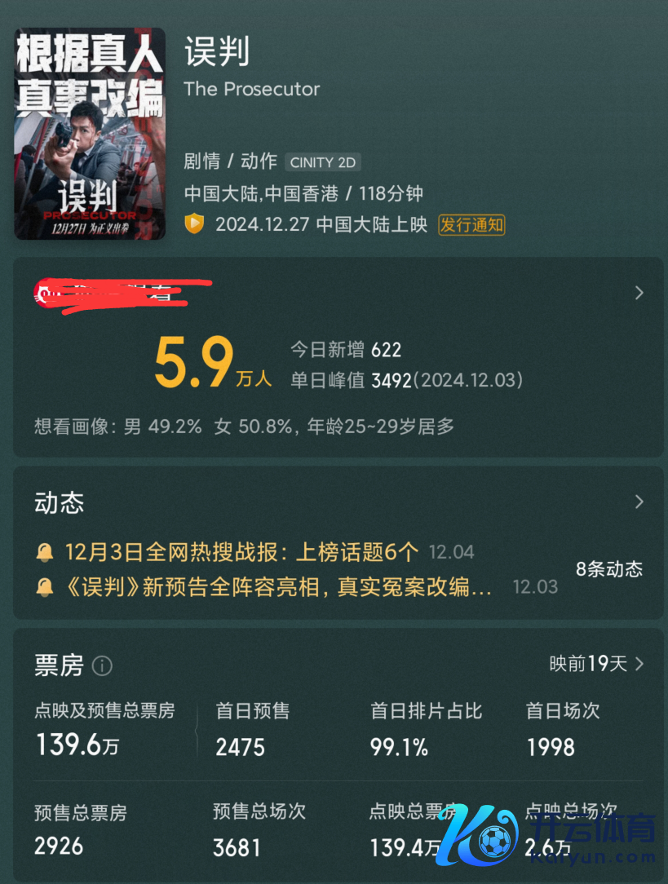Open the 发行通知 badge

[x=471, y=225]
